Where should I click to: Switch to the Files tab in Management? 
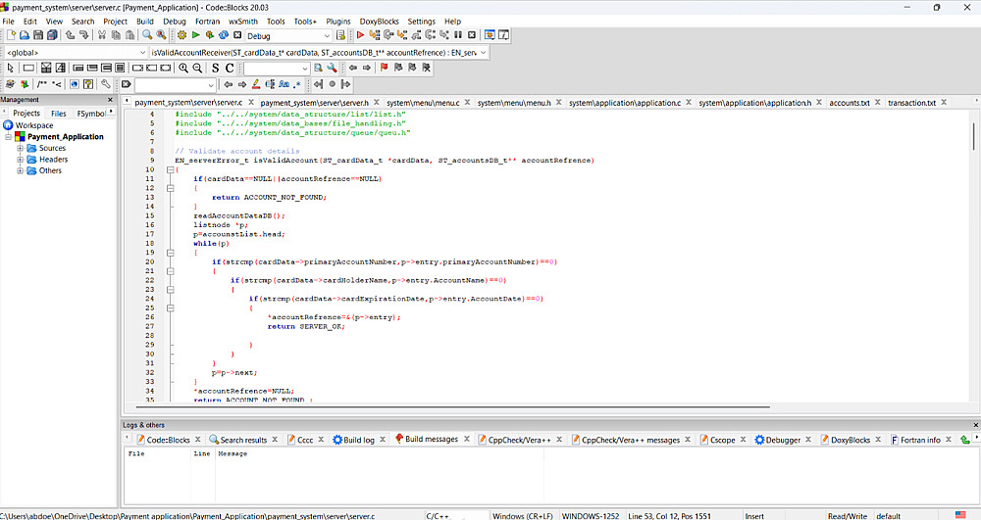(x=58, y=114)
